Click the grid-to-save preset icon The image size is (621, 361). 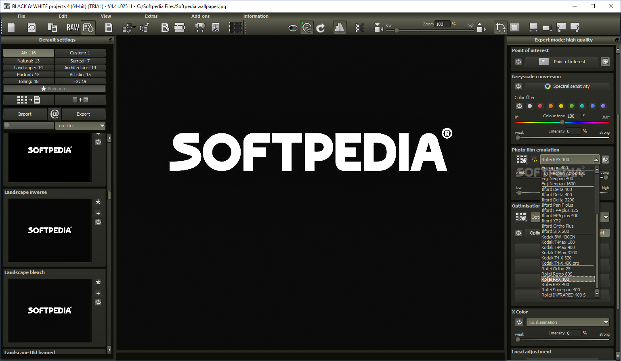point(28,100)
